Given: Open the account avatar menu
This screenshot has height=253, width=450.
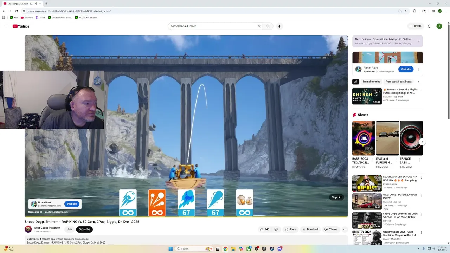Looking at the screenshot, I should point(439,26).
